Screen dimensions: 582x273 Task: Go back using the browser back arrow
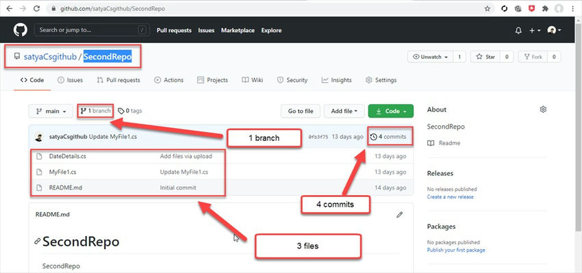tap(10, 8)
